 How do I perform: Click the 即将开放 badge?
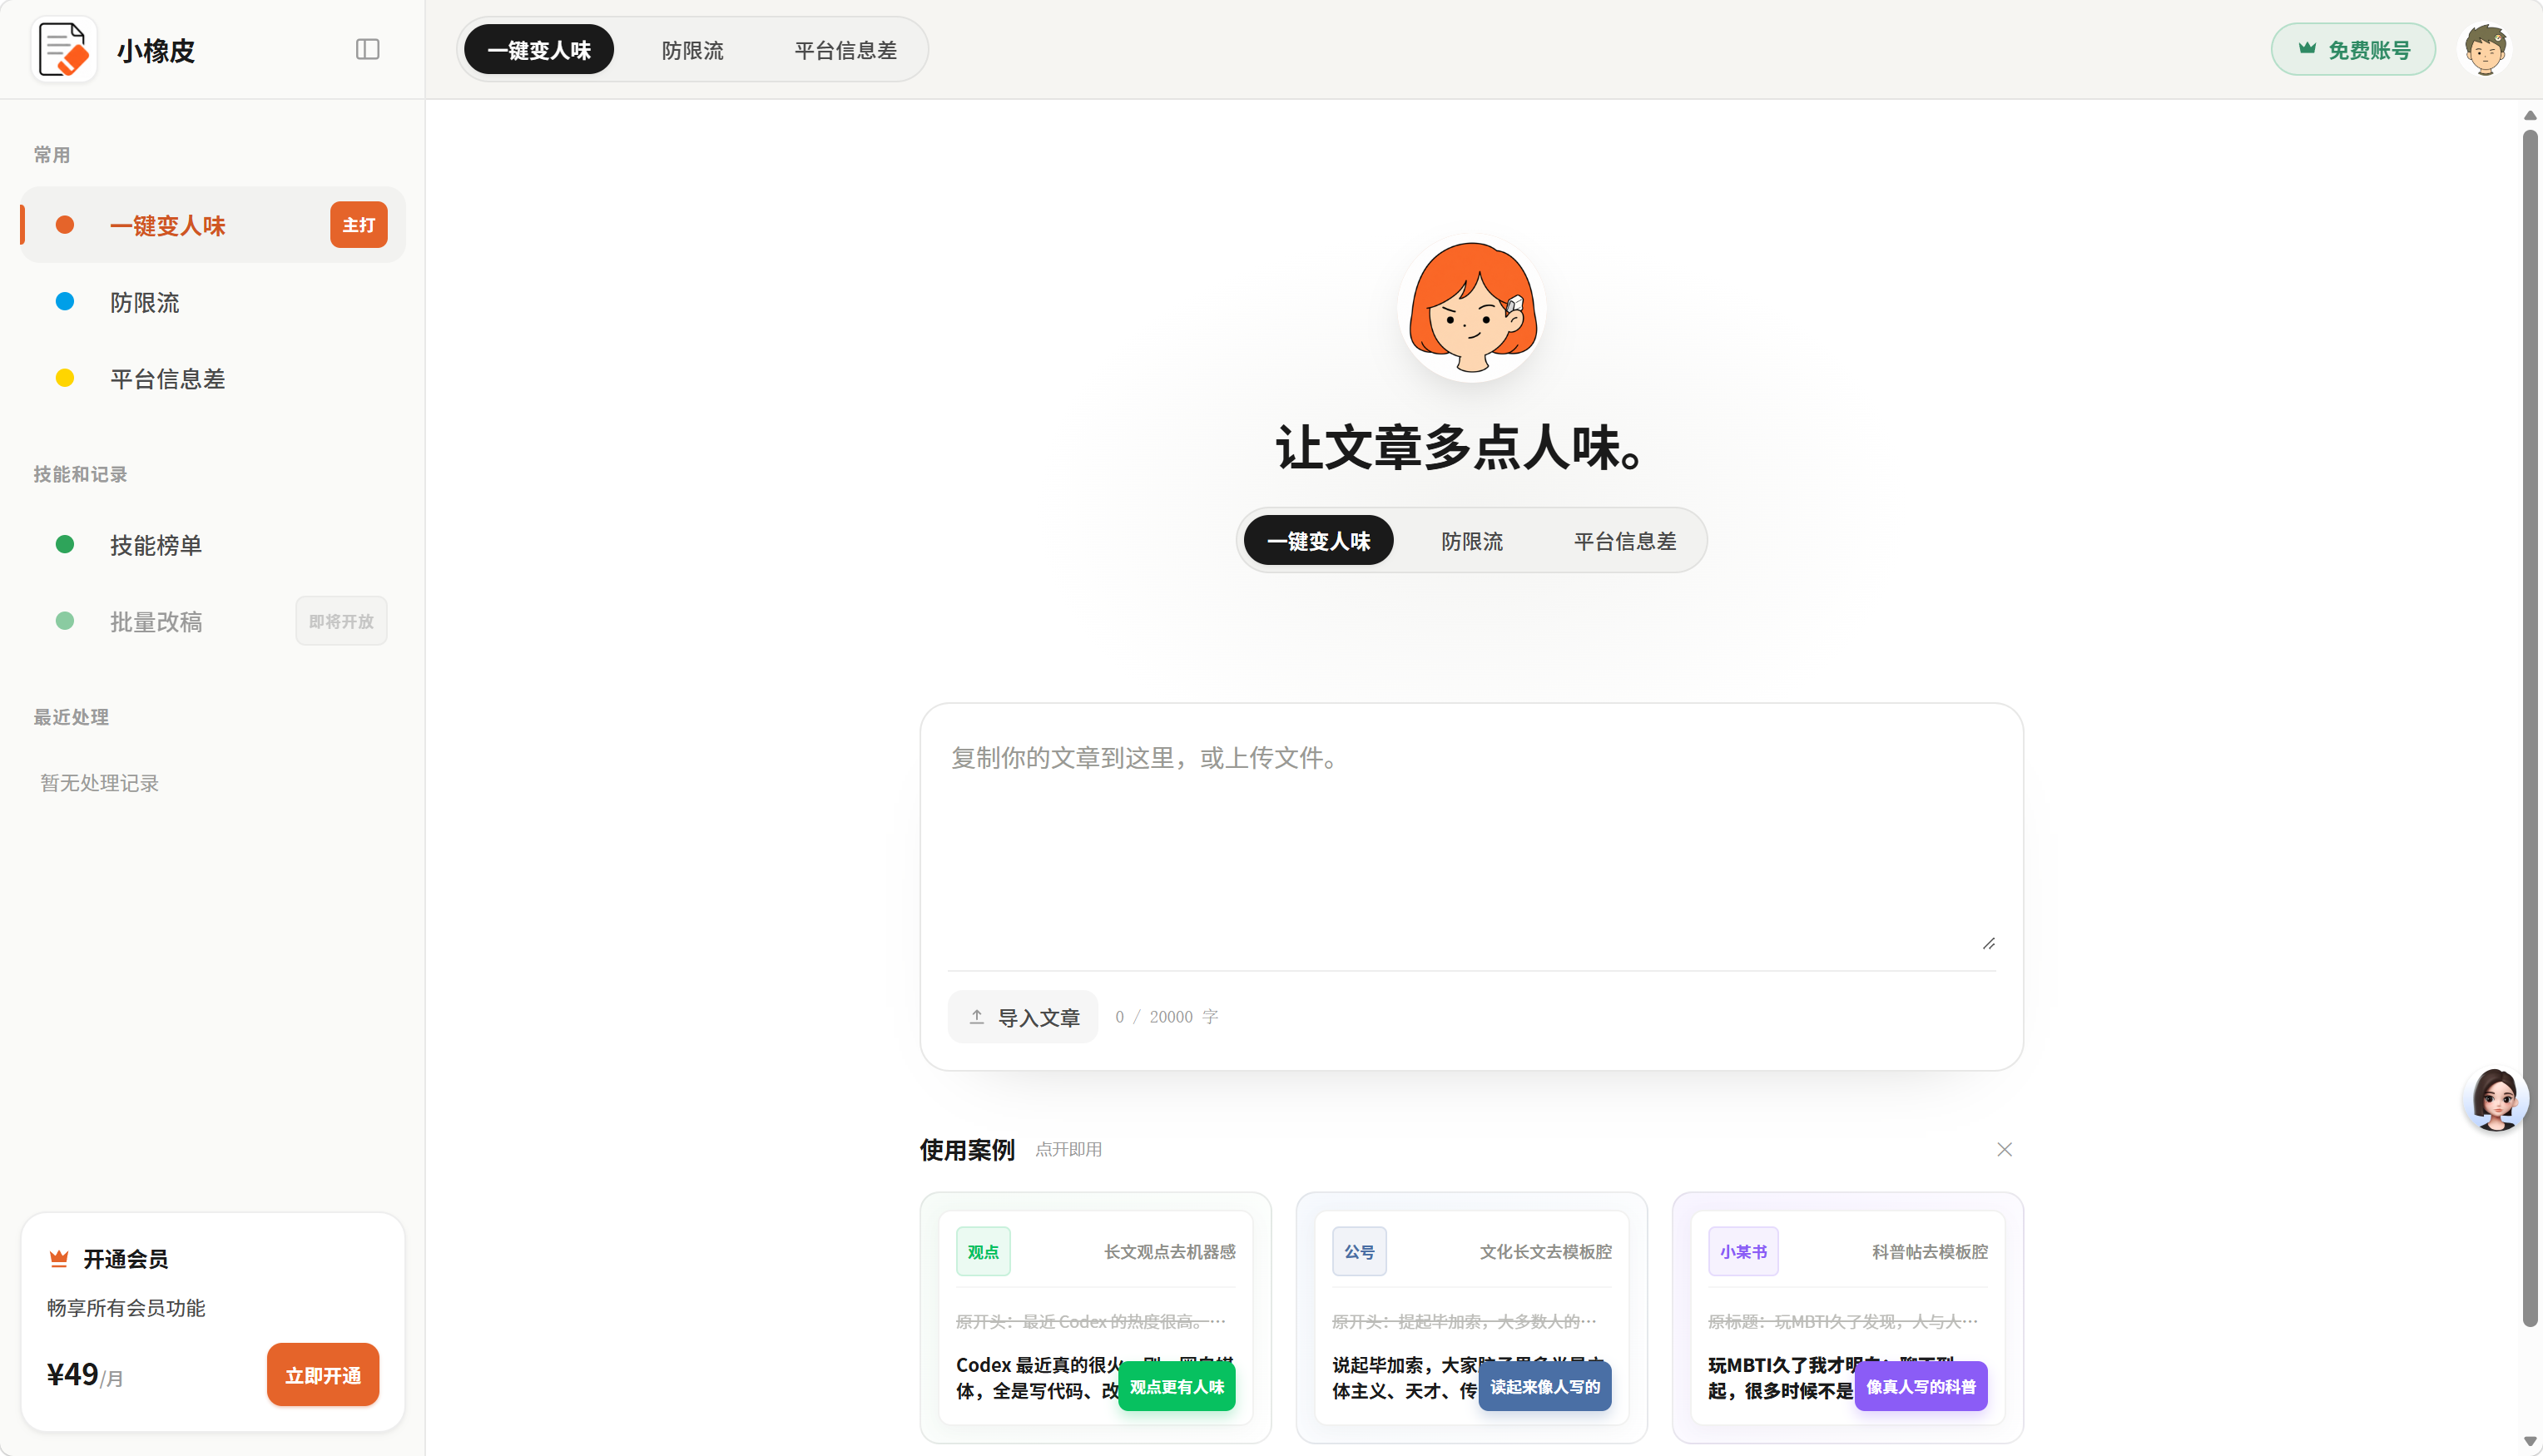tap(341, 622)
